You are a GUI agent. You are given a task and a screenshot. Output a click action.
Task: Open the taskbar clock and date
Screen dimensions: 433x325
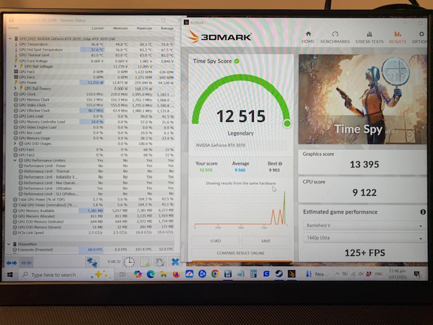point(397,274)
